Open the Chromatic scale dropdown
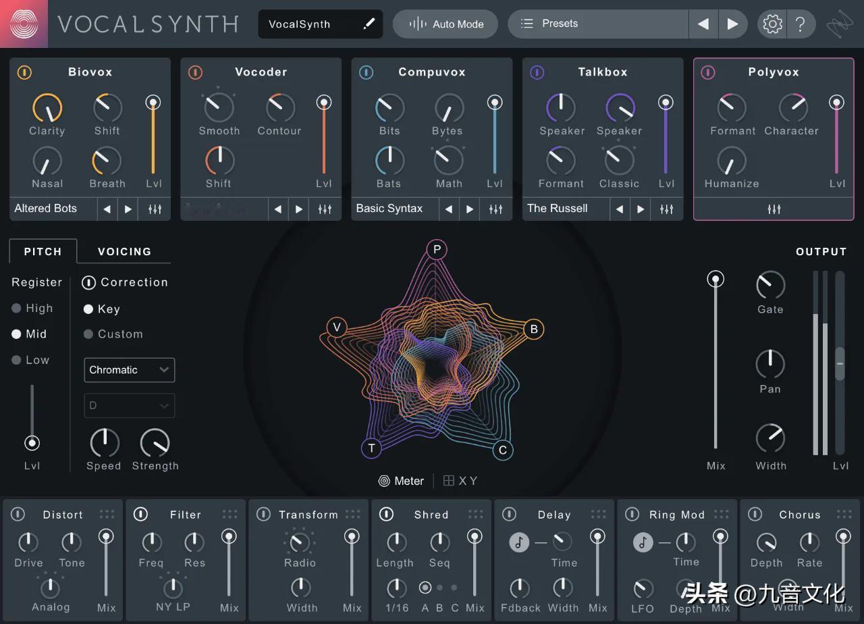 130,370
